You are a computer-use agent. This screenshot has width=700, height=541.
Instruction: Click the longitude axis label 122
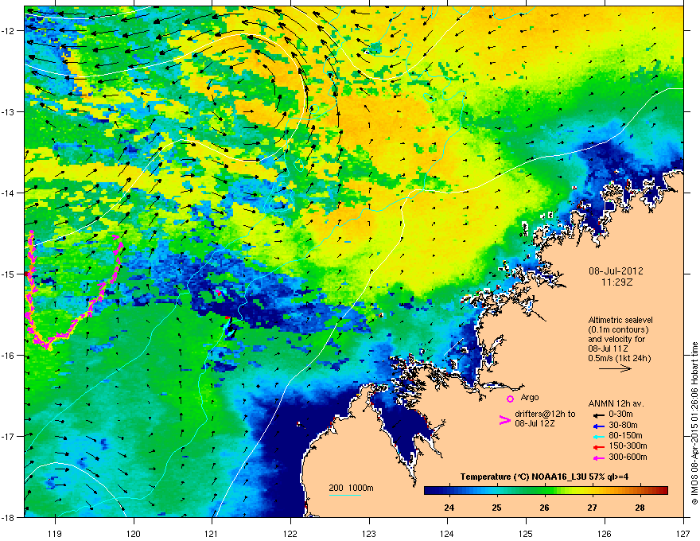tap(290, 533)
